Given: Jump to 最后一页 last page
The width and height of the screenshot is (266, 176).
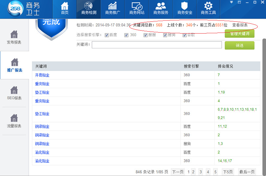Looking at the screenshot, I should pos(247,172).
